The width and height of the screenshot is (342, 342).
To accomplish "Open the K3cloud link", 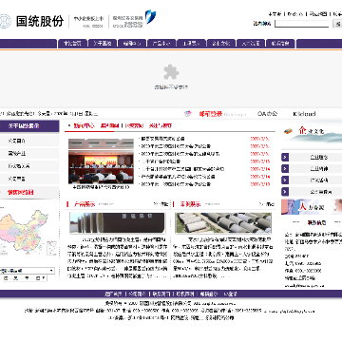I will click(304, 114).
